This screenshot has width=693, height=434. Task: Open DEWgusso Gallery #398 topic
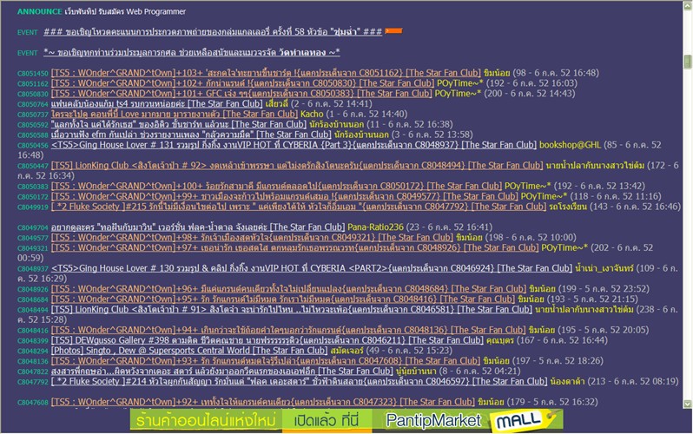(267, 340)
